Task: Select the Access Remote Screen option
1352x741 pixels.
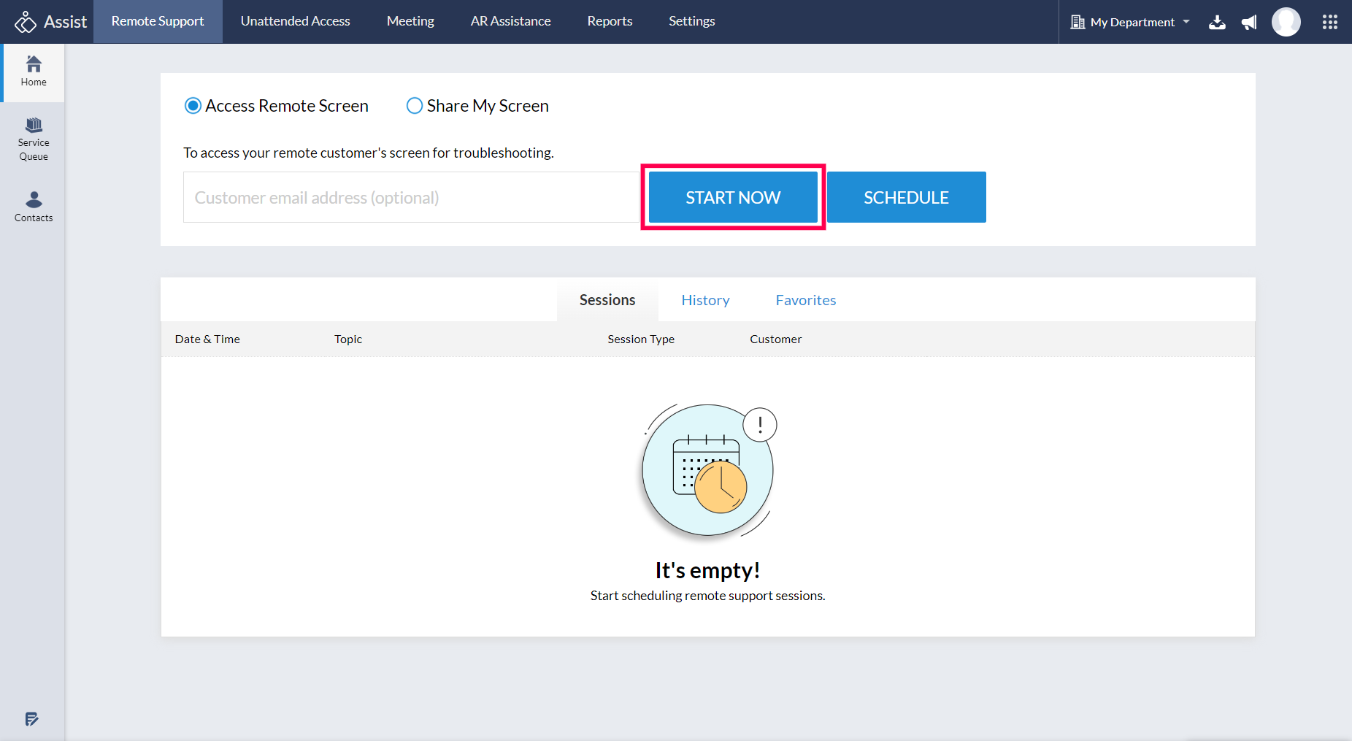Action: click(x=193, y=105)
